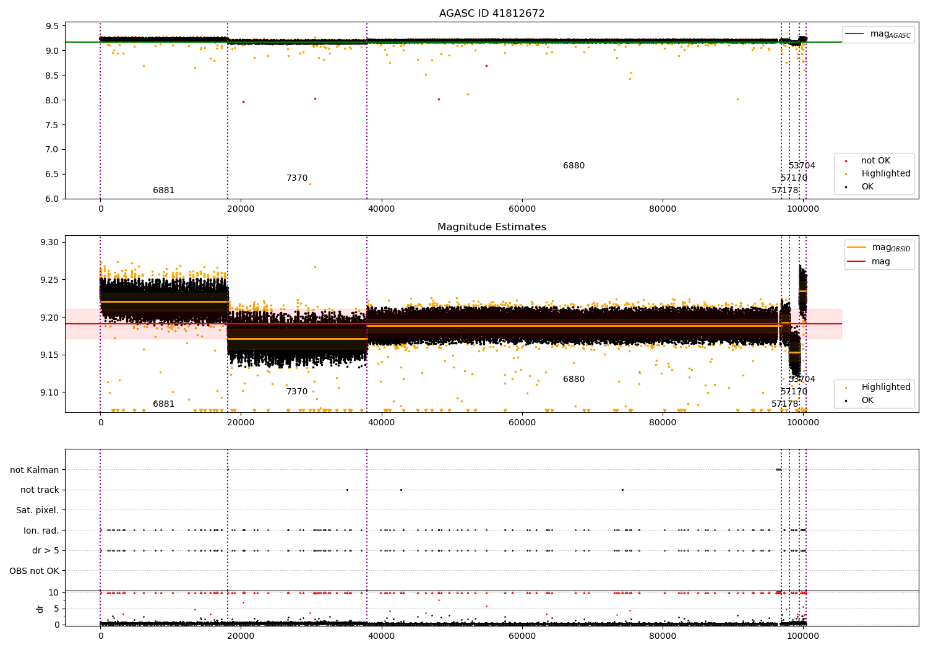928x650 pixels.
Task: Select the 'not track' row label
Action: point(40,490)
